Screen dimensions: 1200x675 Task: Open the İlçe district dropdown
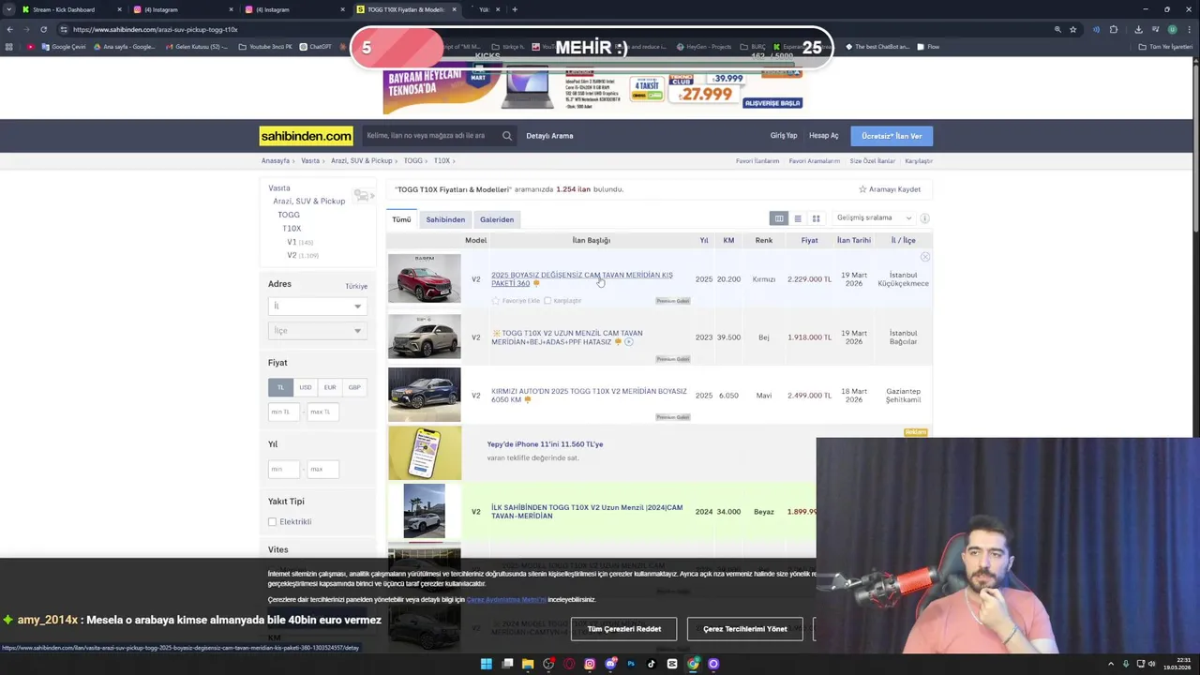pos(317,331)
